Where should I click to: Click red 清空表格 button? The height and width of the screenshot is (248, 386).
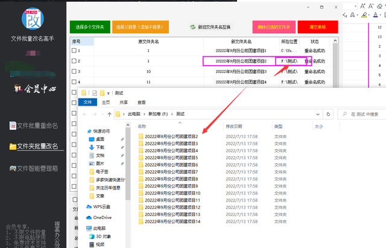point(318,27)
